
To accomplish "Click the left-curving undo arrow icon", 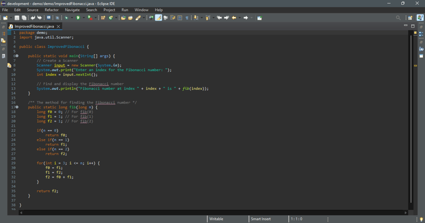I will [33, 18].
